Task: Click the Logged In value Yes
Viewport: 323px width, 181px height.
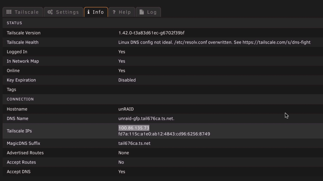Action: coord(122,52)
